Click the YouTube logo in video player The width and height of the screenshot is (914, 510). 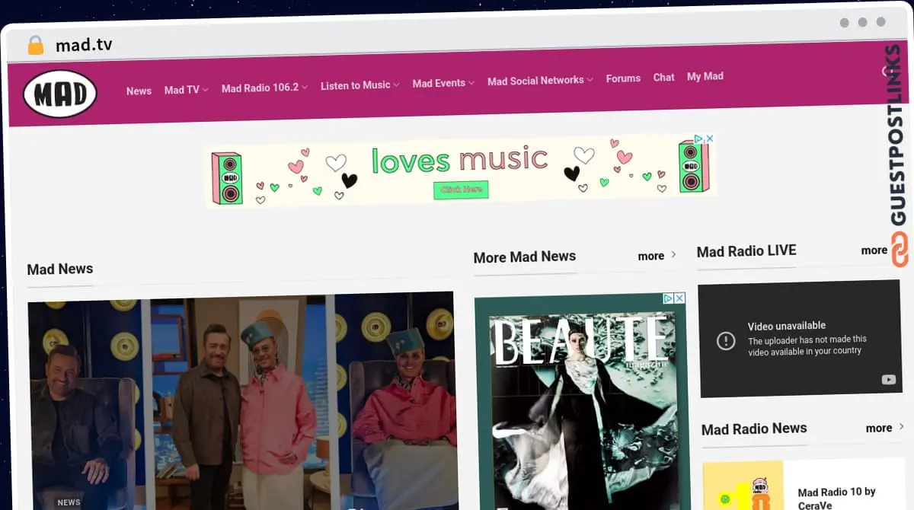coord(888,380)
